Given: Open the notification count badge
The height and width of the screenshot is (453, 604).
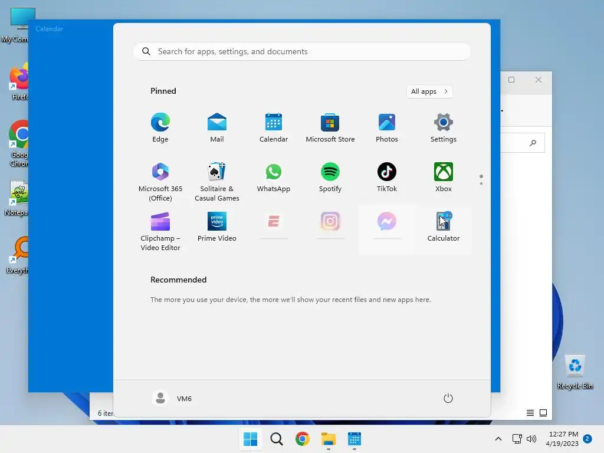Looking at the screenshot, I should [587, 439].
